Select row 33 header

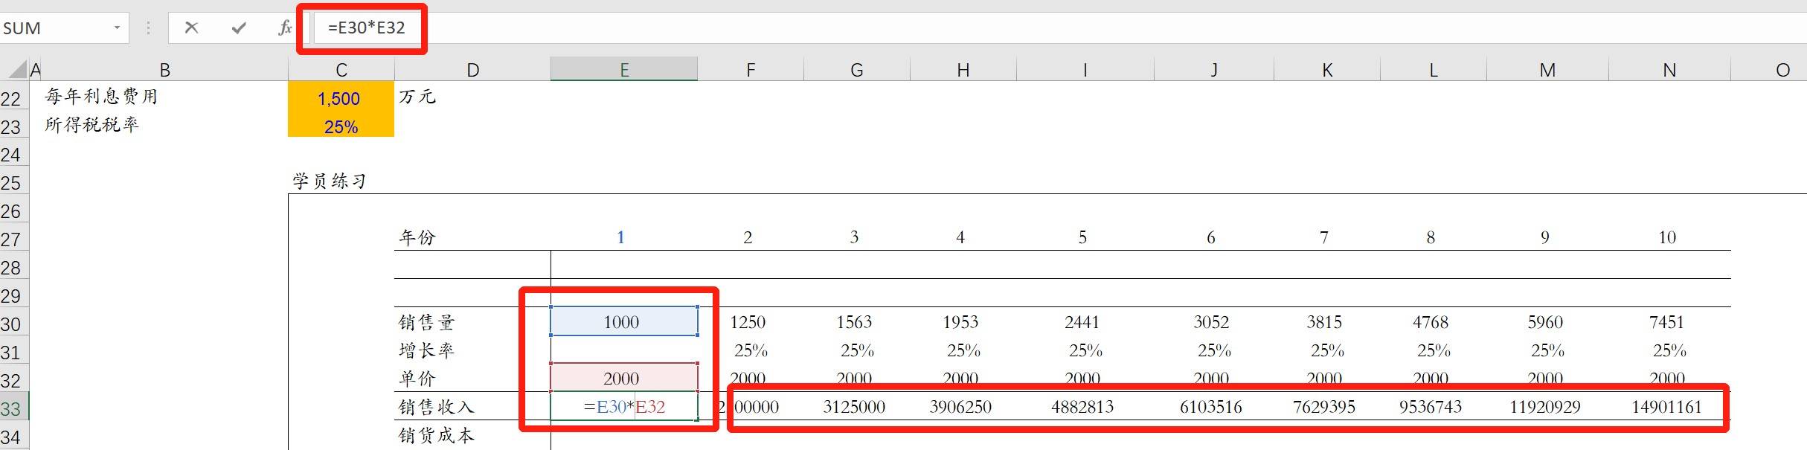[11, 408]
